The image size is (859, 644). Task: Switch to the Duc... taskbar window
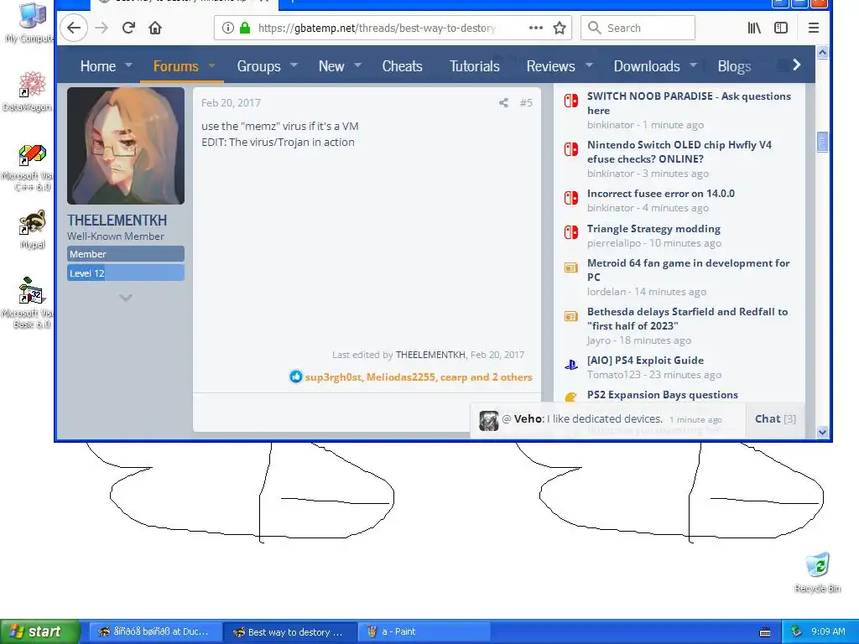click(x=155, y=632)
